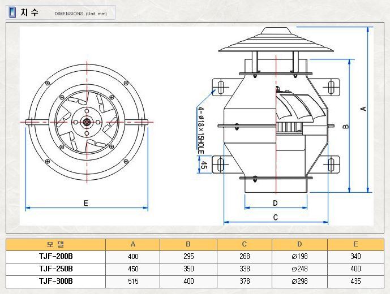Click the front view fan impeller drawing
Viewport: 390px width, 294px height.
86,122
